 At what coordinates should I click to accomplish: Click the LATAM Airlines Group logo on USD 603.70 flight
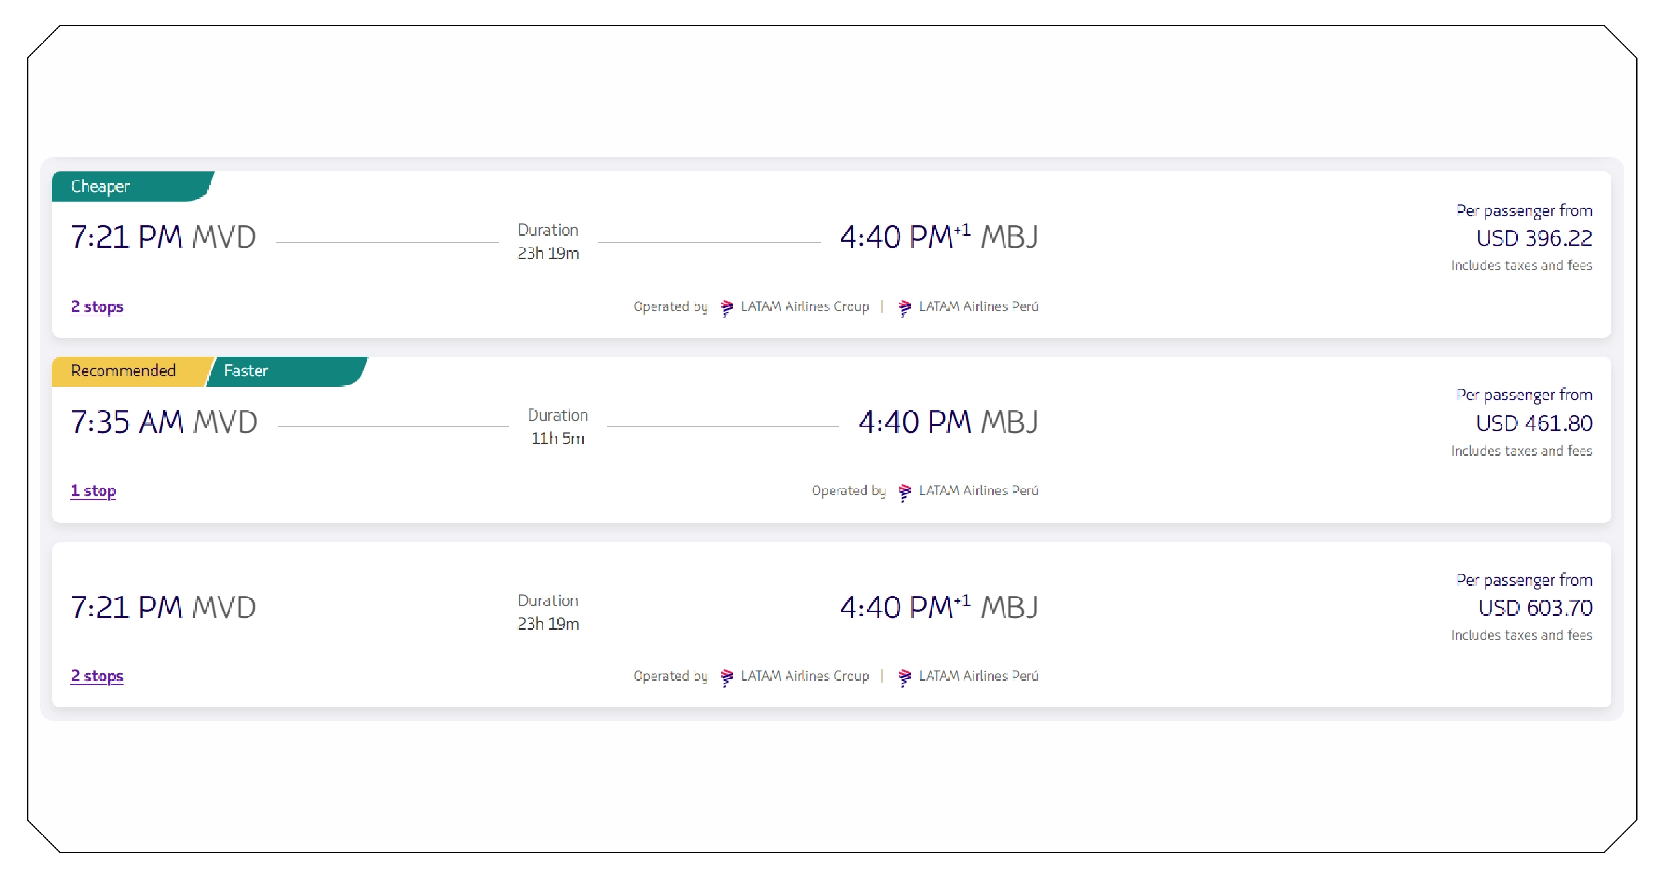[728, 676]
